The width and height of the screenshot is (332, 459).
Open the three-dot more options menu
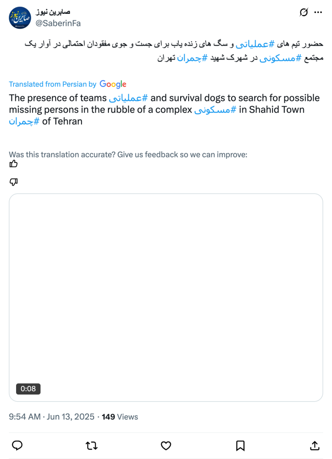coord(319,13)
